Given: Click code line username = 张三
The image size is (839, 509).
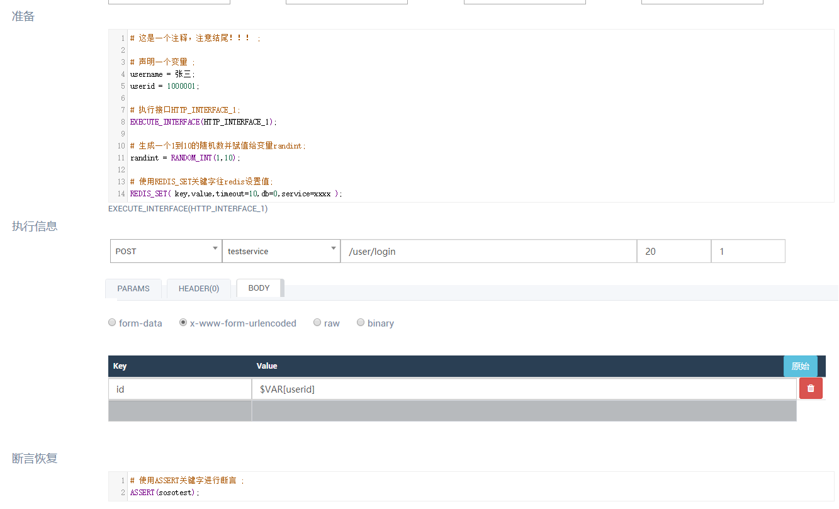Looking at the screenshot, I should [x=164, y=74].
